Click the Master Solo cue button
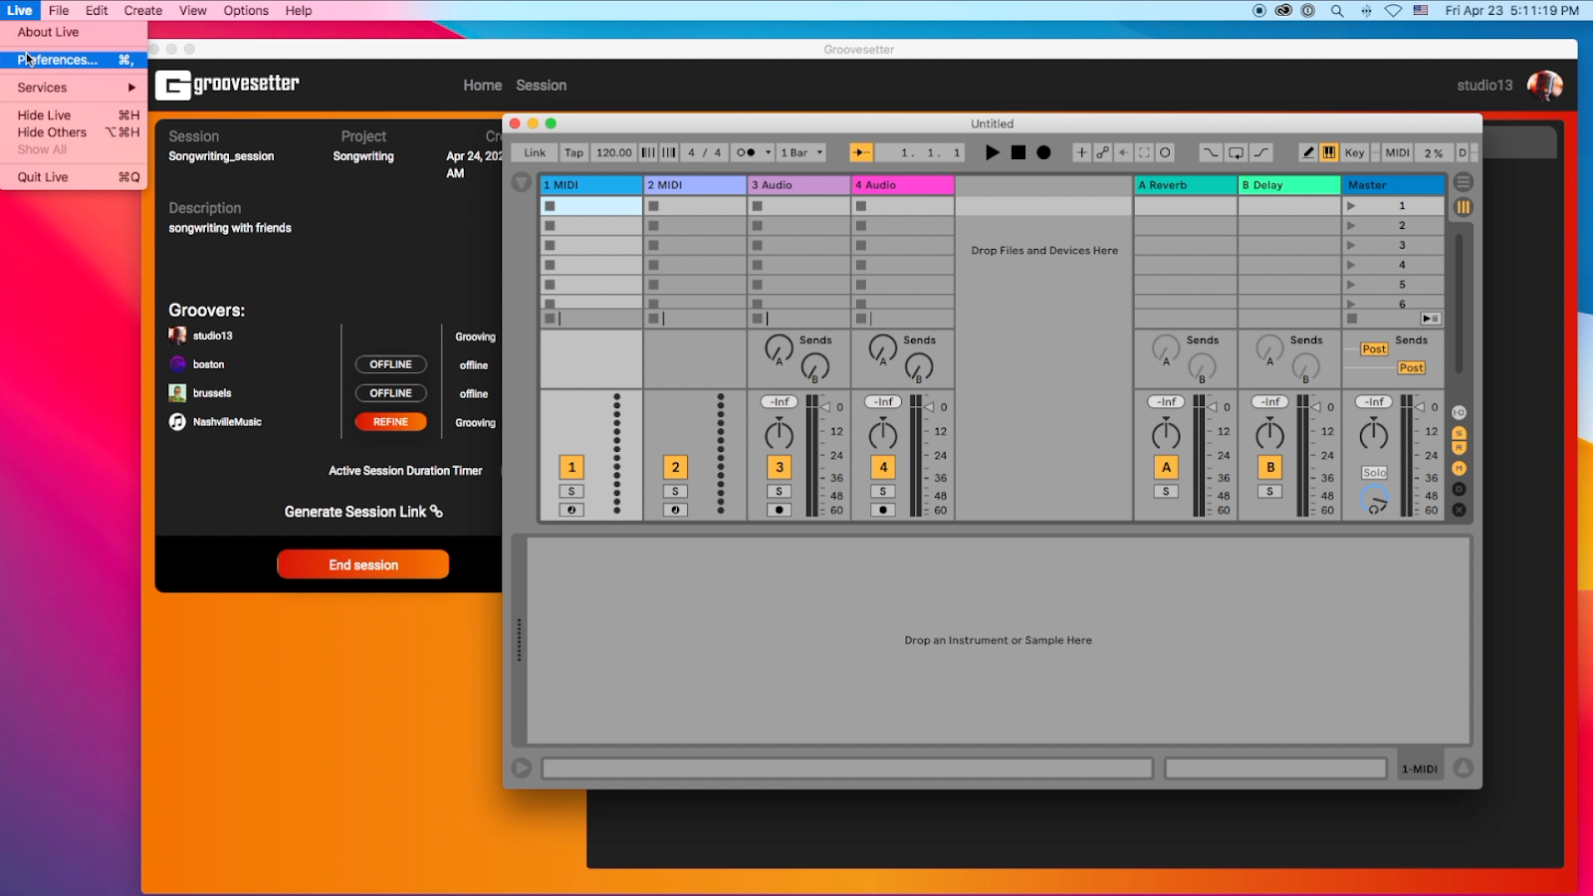This screenshot has width=1593, height=896. click(x=1374, y=473)
